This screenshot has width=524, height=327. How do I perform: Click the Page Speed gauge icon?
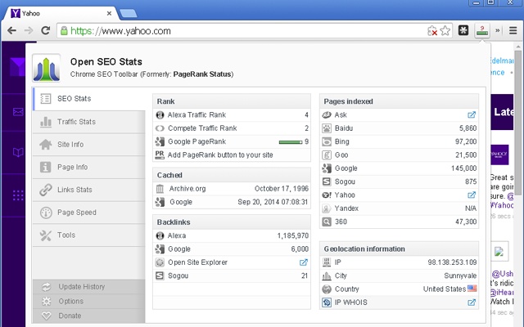click(x=46, y=213)
